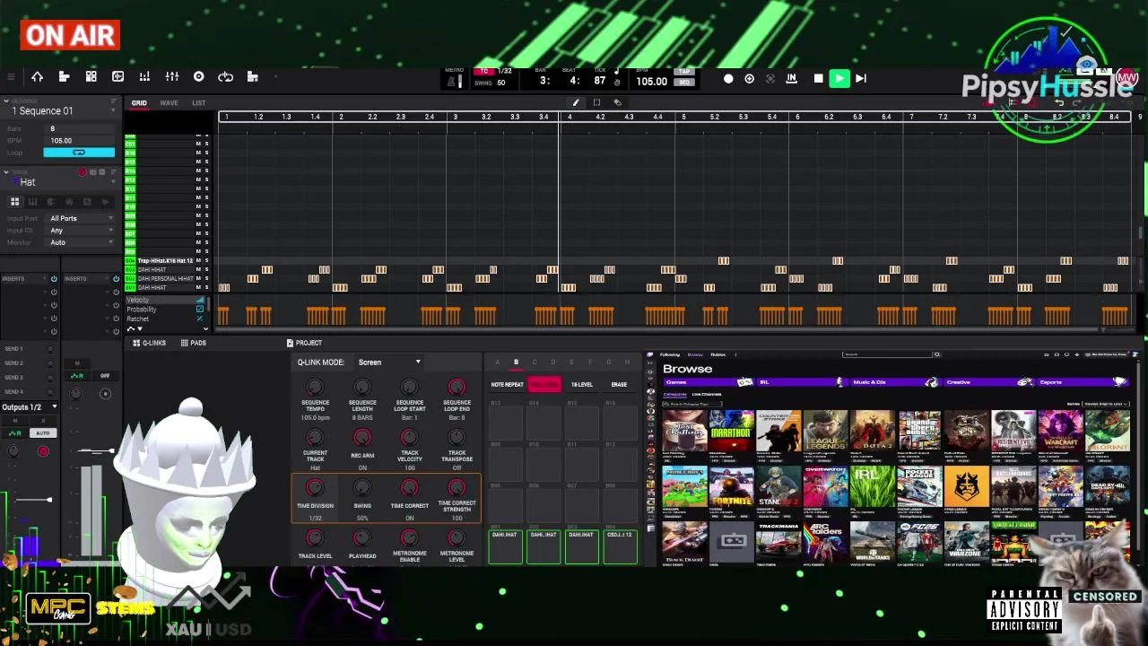Toggle the IN punch-in button
1148x646 pixels.
coord(791,79)
